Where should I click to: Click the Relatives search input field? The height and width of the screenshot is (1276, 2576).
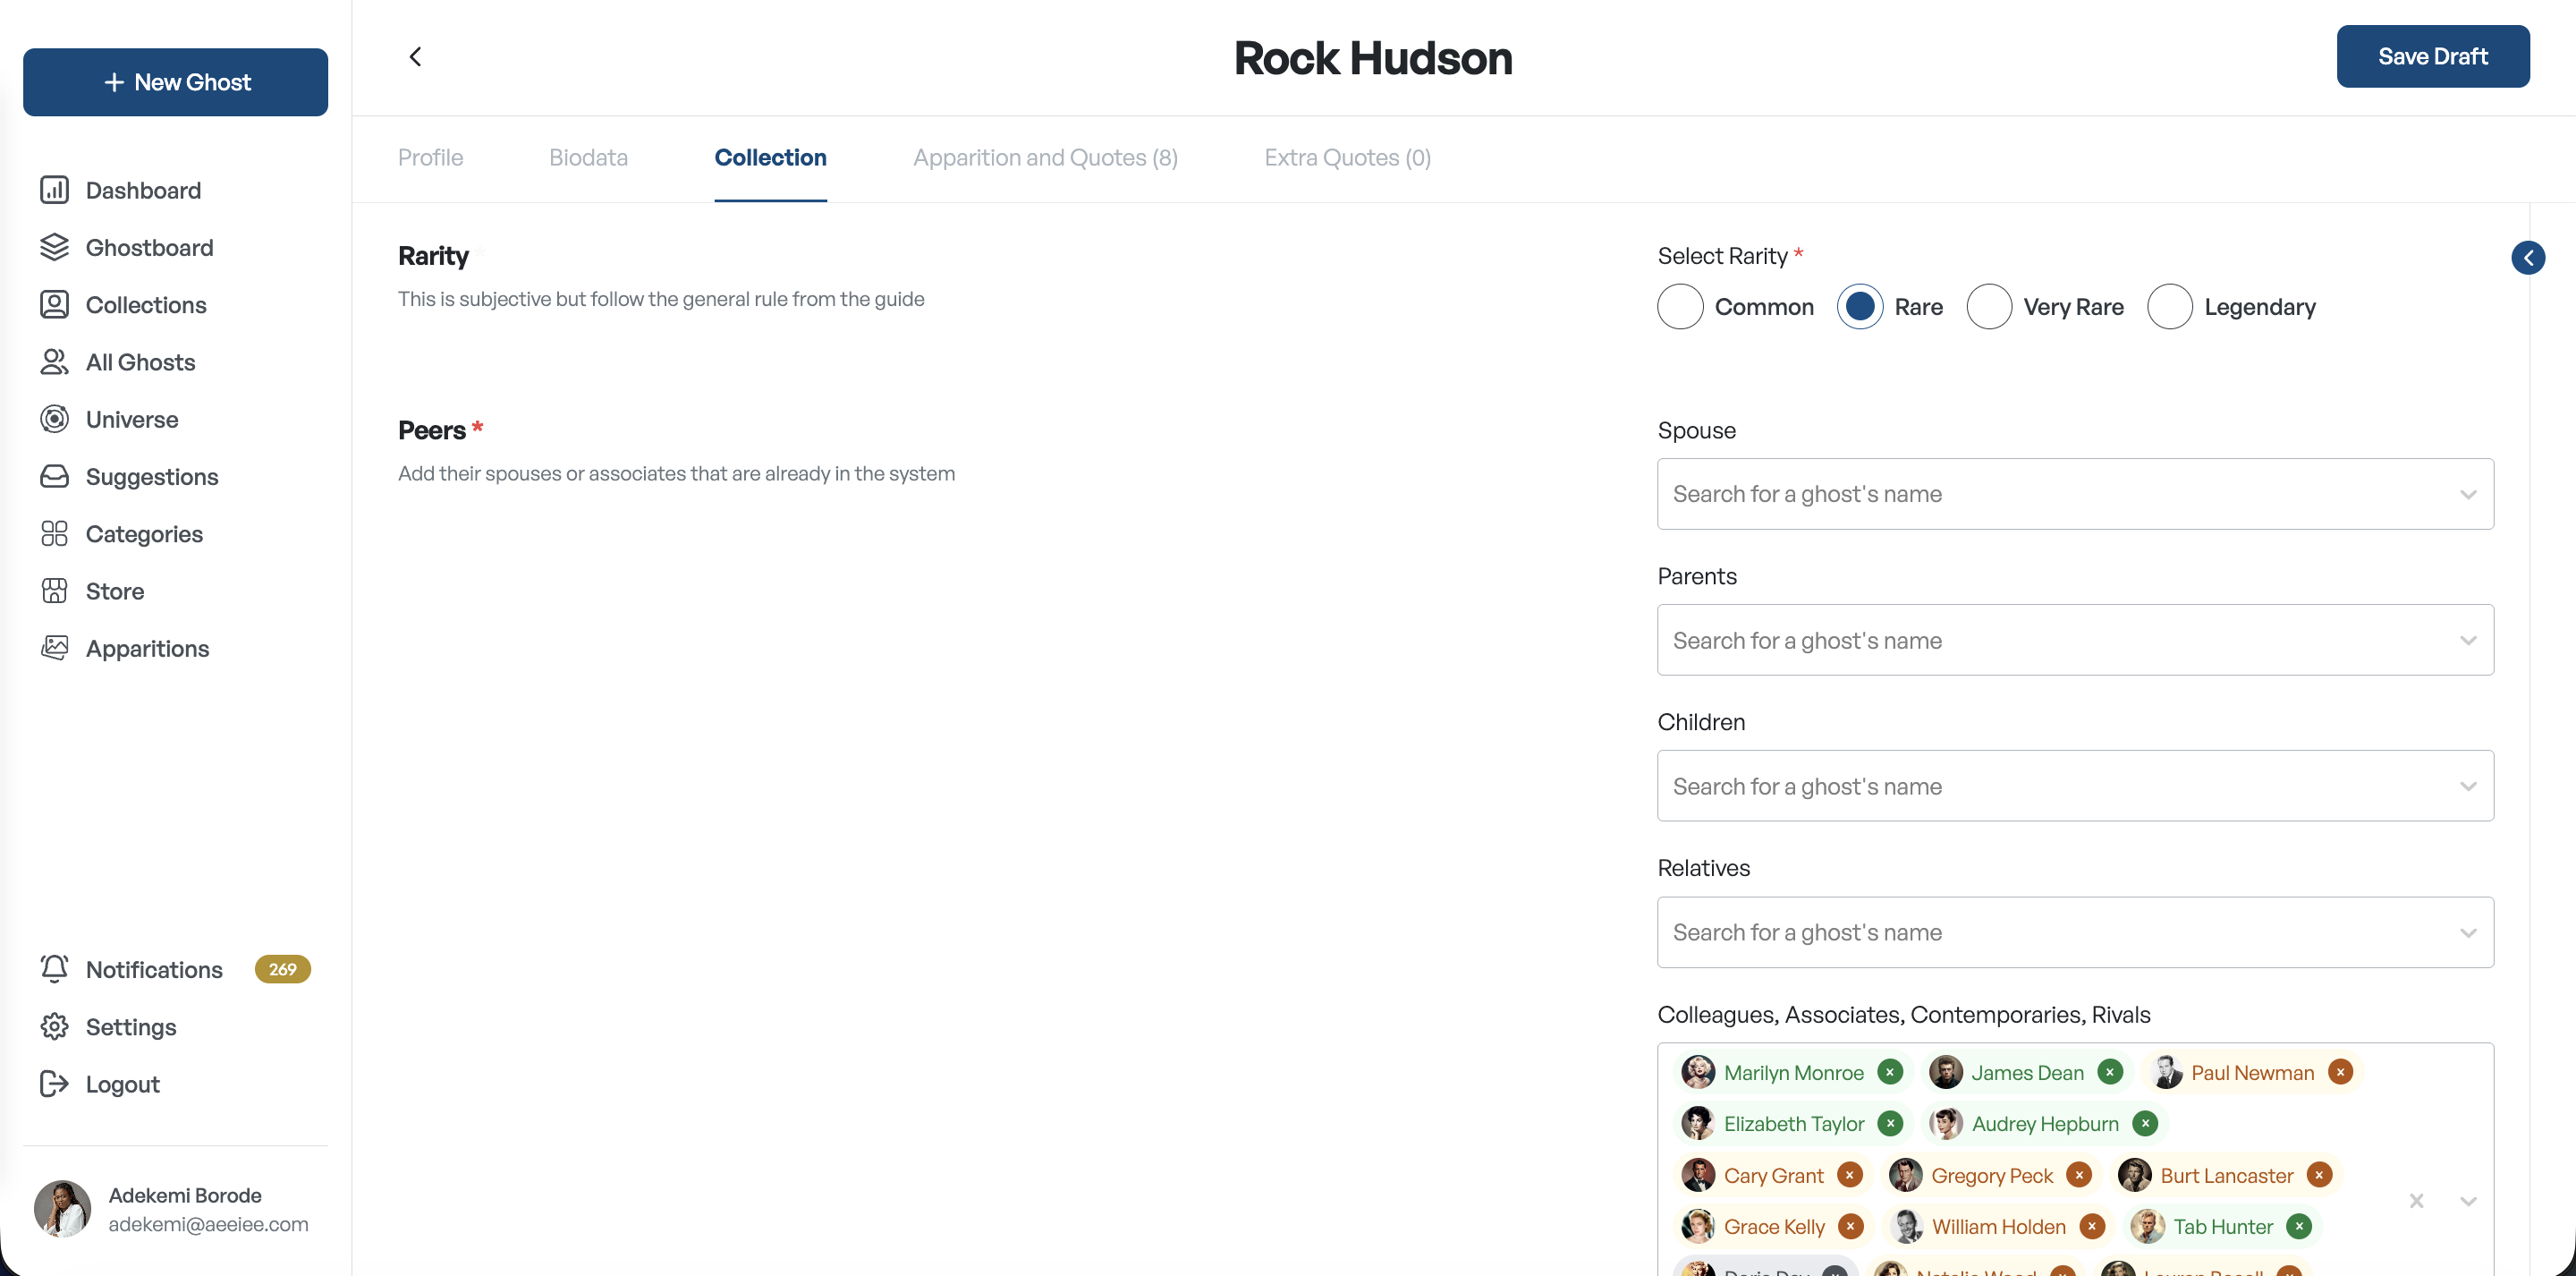(x=2074, y=932)
